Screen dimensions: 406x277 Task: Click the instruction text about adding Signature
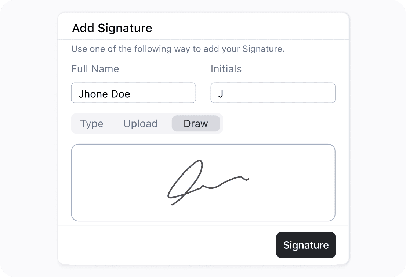tap(178, 49)
